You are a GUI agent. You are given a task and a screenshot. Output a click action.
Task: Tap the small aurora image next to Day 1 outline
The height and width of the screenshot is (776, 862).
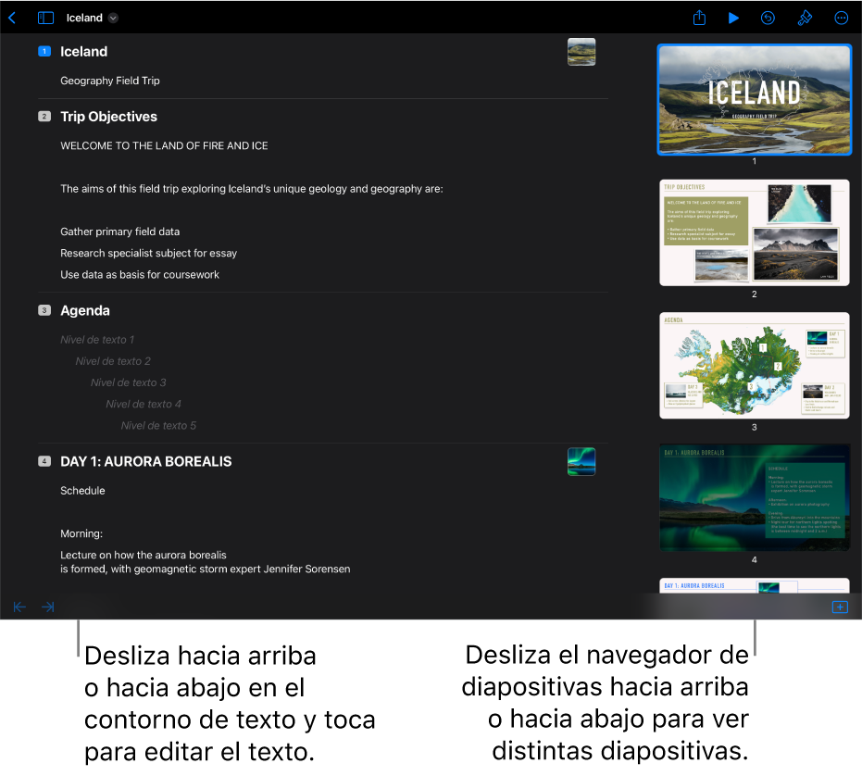point(581,461)
